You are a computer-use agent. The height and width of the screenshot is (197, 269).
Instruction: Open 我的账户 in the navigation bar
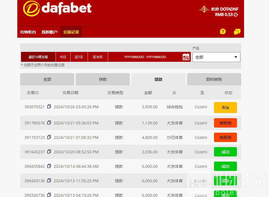(49, 32)
